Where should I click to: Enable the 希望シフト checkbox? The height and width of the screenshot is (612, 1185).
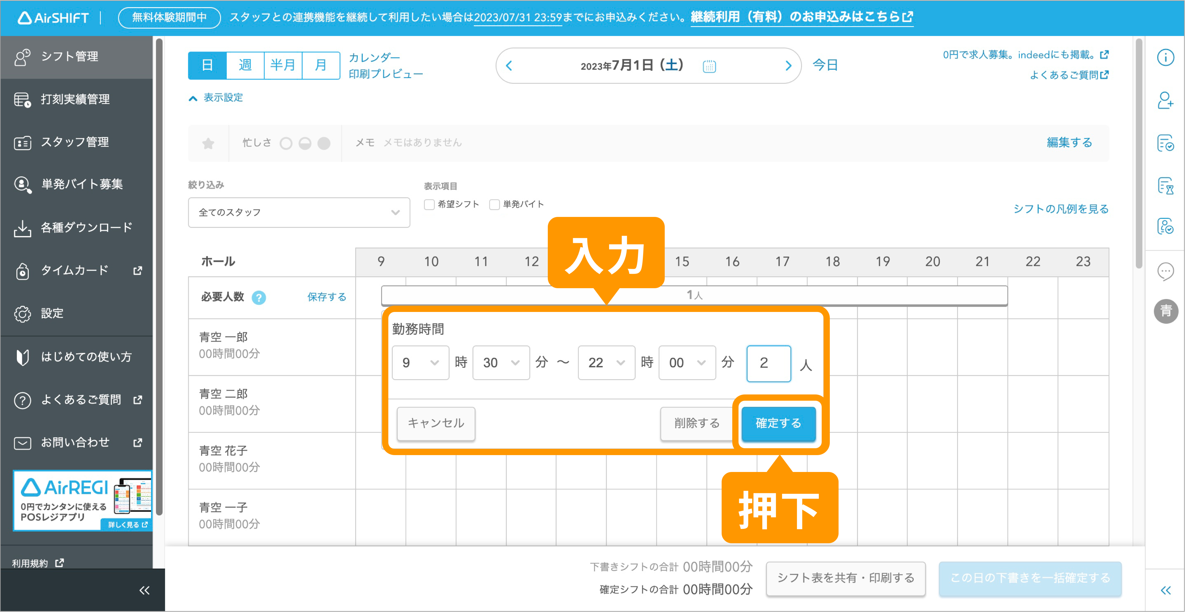[429, 205]
